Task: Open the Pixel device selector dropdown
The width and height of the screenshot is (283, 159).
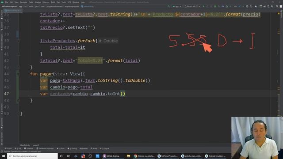Action: click(192, 7)
